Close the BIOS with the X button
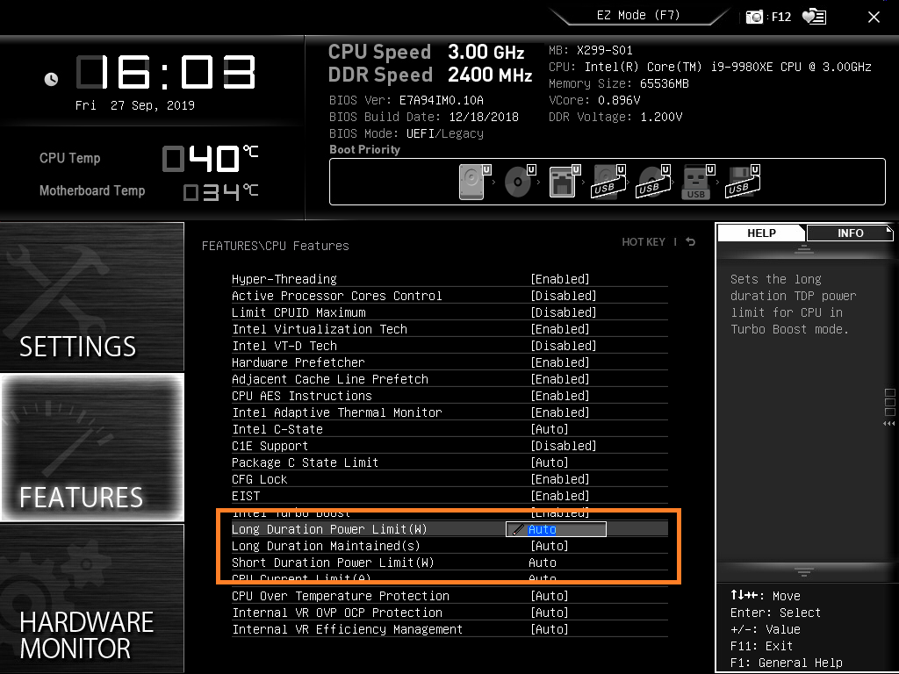This screenshot has width=899, height=674. click(x=874, y=17)
